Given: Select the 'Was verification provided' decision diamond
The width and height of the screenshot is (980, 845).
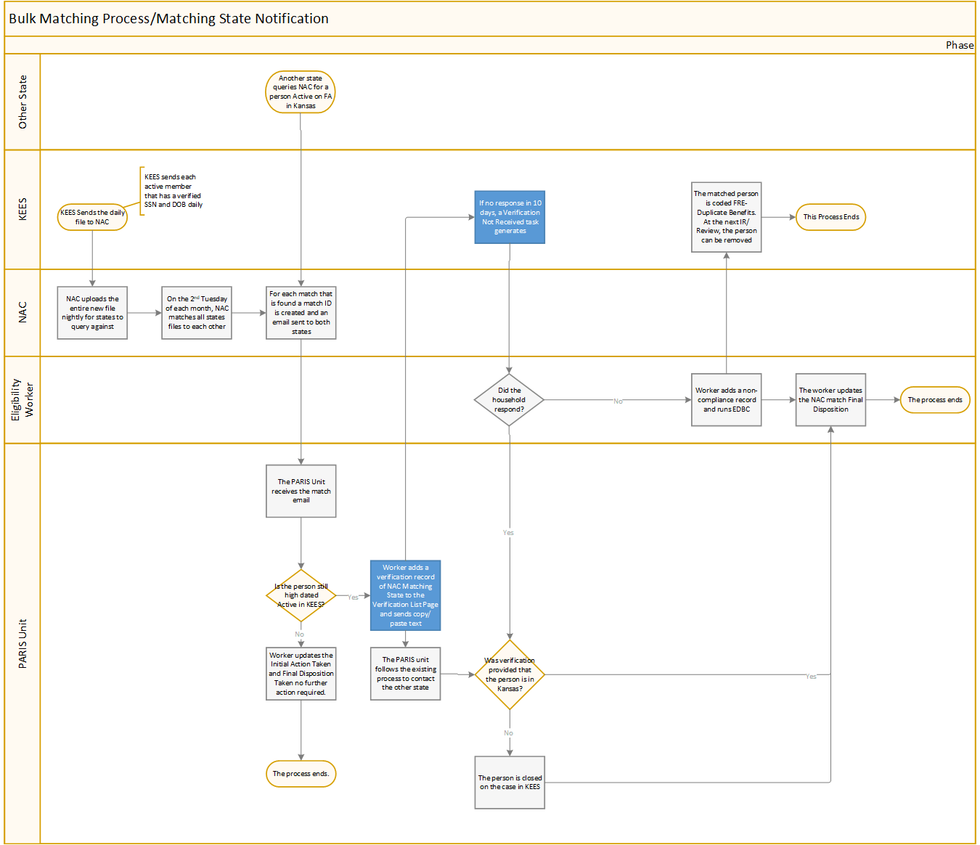Looking at the screenshot, I should pos(510,675).
